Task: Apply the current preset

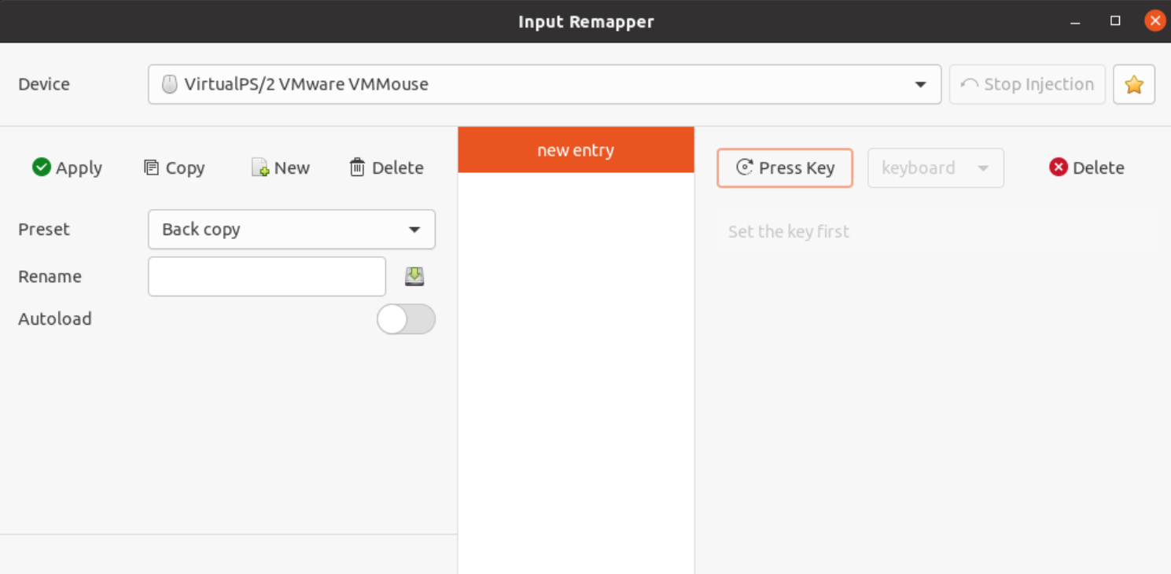Action: point(67,167)
